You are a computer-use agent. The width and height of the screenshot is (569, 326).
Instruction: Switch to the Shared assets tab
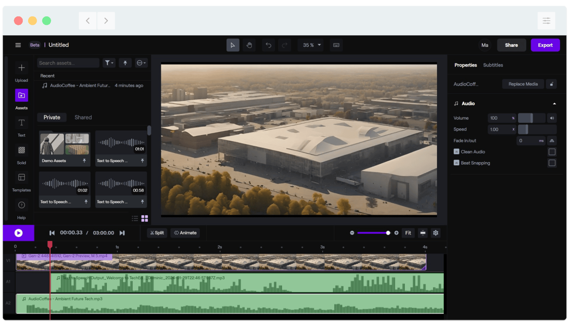coord(83,117)
